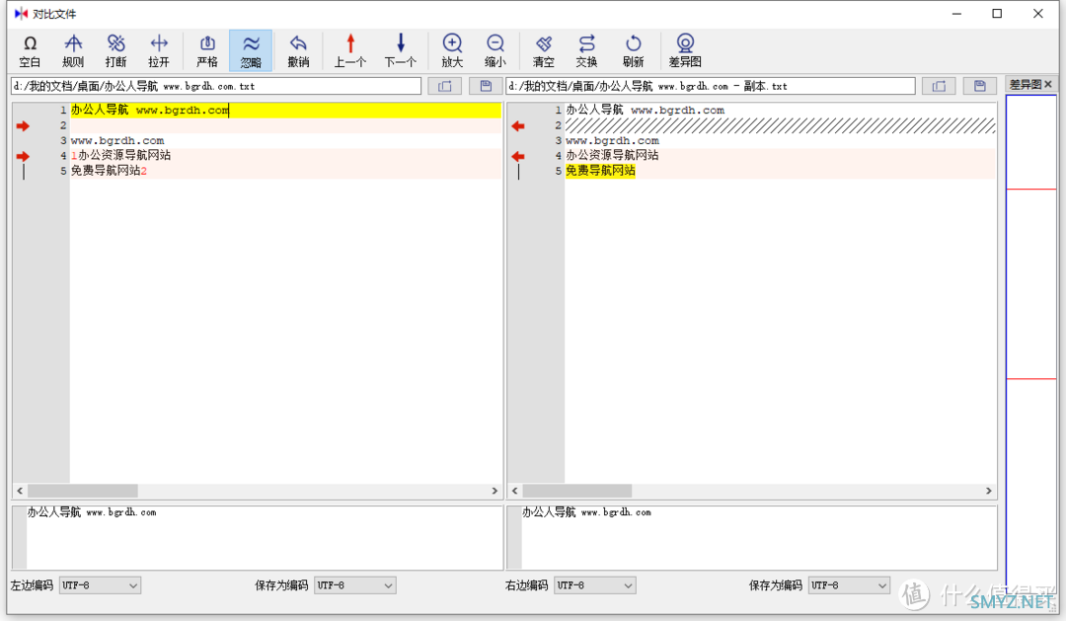1066x621 pixels.
Task: Enable 严格 strict comparison mode
Action: (207, 51)
